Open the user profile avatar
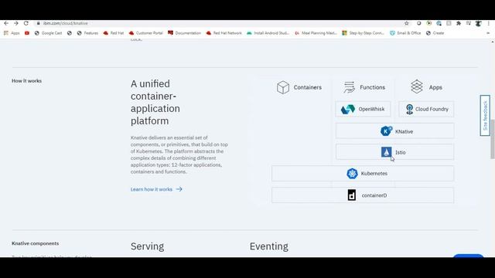Screen dimensions: 495x278 [478, 23]
